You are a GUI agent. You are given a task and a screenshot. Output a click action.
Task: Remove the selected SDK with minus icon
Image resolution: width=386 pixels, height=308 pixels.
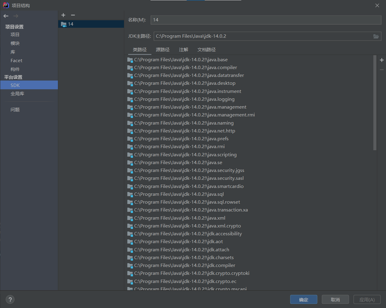(x=73, y=15)
